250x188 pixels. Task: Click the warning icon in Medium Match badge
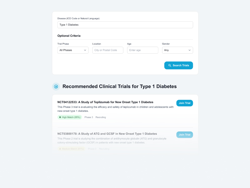coord(60,149)
